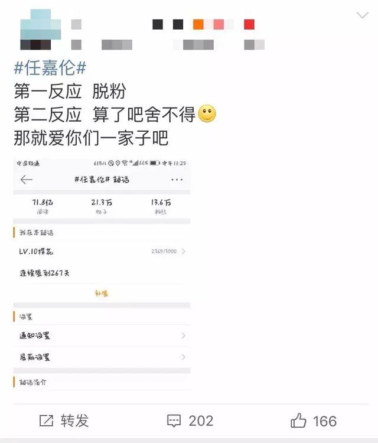
Task: Tap the 补签 make-up sign-in button
Action: click(x=102, y=293)
